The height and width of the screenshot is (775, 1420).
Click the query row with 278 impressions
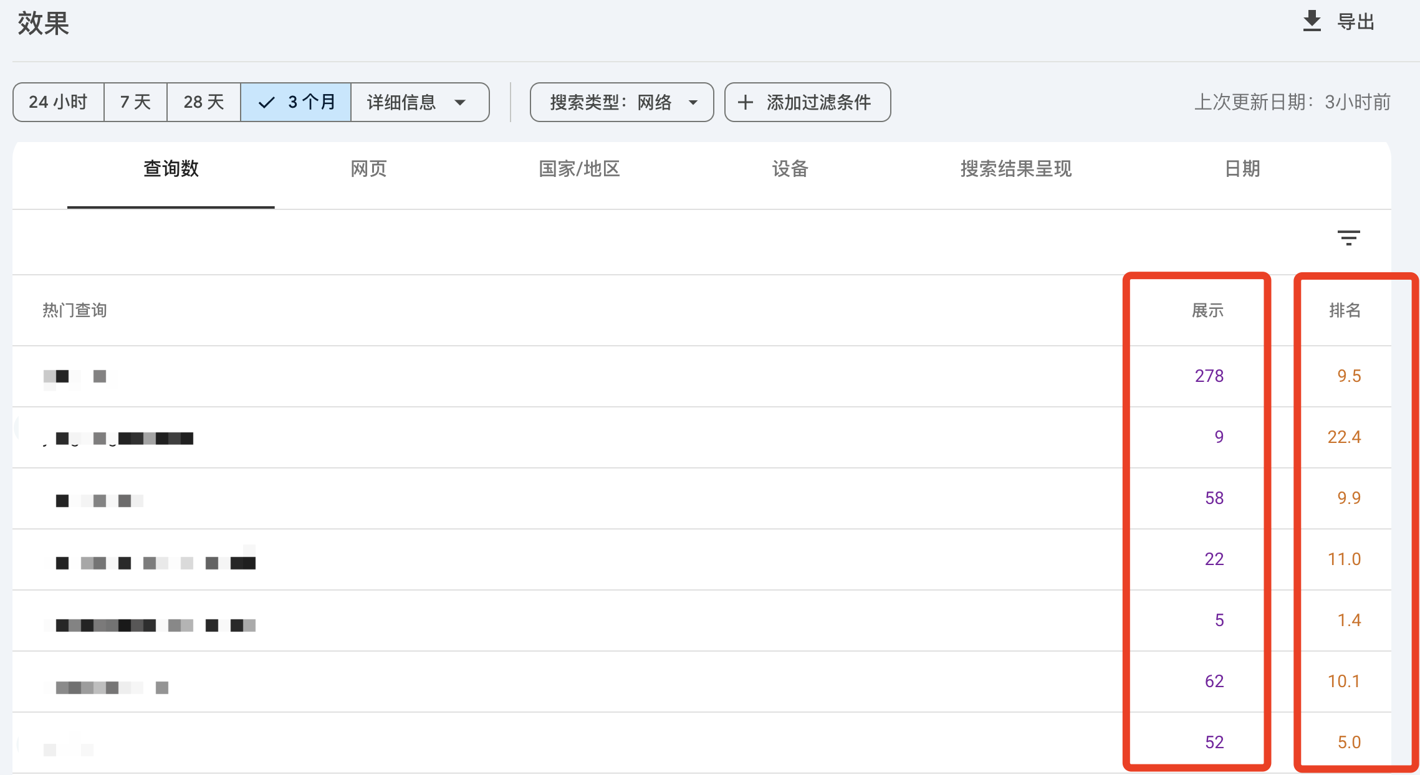81,376
